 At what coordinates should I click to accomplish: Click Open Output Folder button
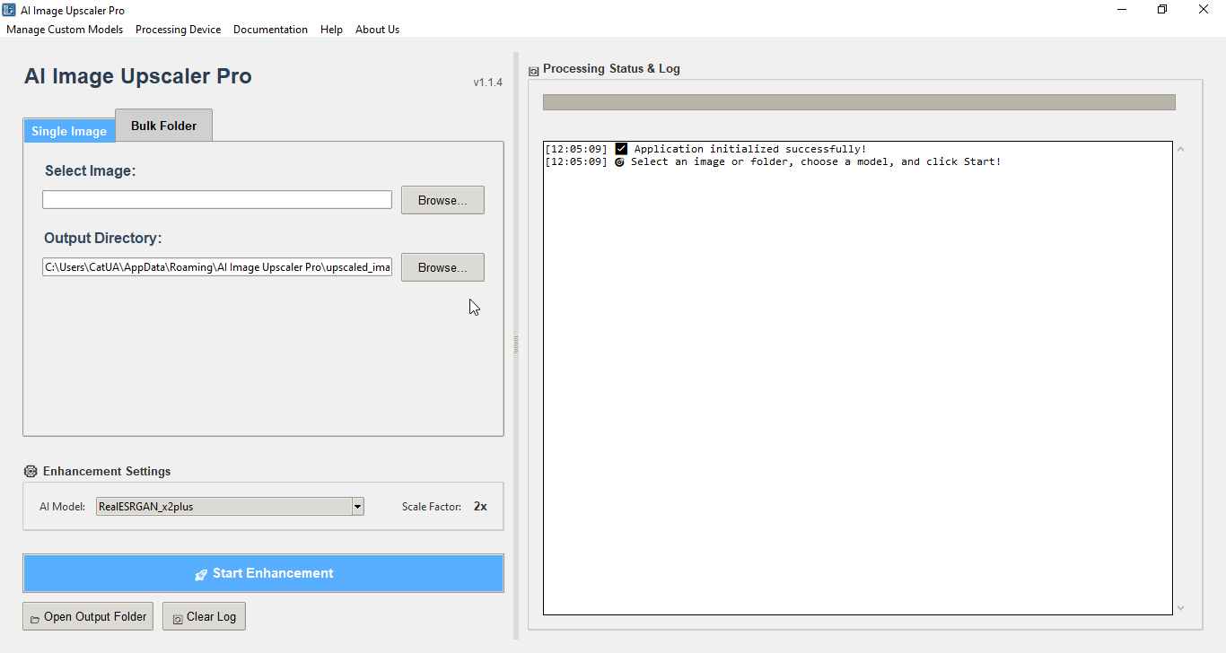(88, 616)
